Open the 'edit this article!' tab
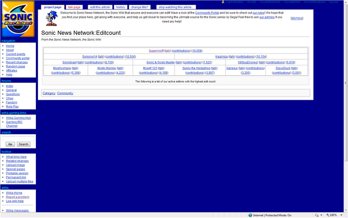The width and height of the screenshot is (348, 218). (x=100, y=7)
